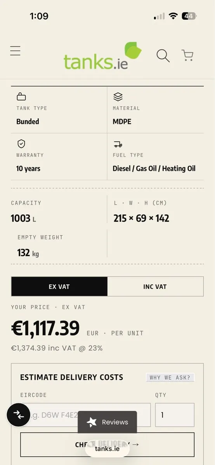Open the shopping cart
Screen dimensions: 215x465
[187, 55]
